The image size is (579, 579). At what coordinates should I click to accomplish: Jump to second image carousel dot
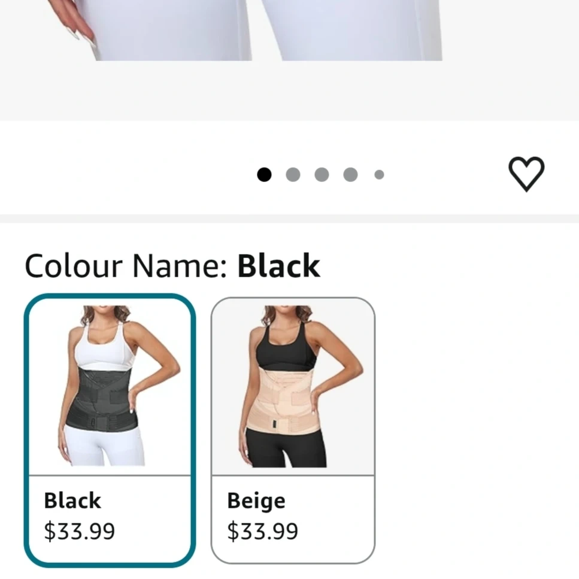293,174
